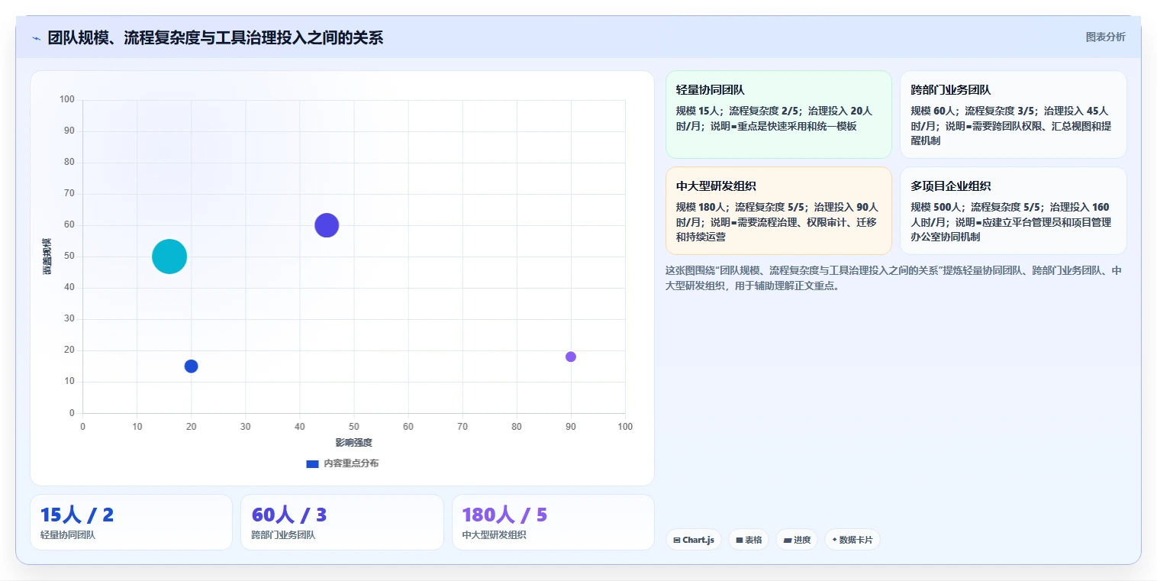Click the 15人 / 2 stat card
The image size is (1157, 581).
tap(131, 522)
